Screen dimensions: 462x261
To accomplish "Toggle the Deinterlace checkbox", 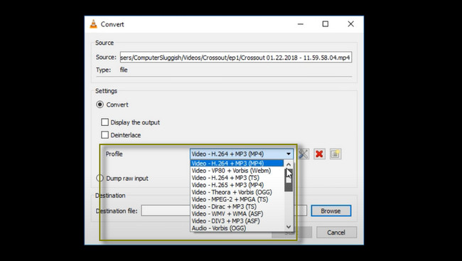I will (104, 135).
